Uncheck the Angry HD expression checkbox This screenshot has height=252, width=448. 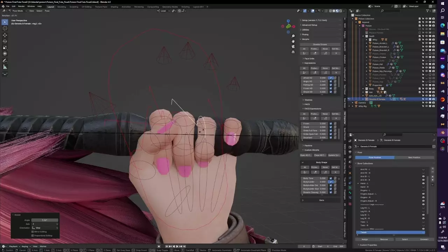331,82
